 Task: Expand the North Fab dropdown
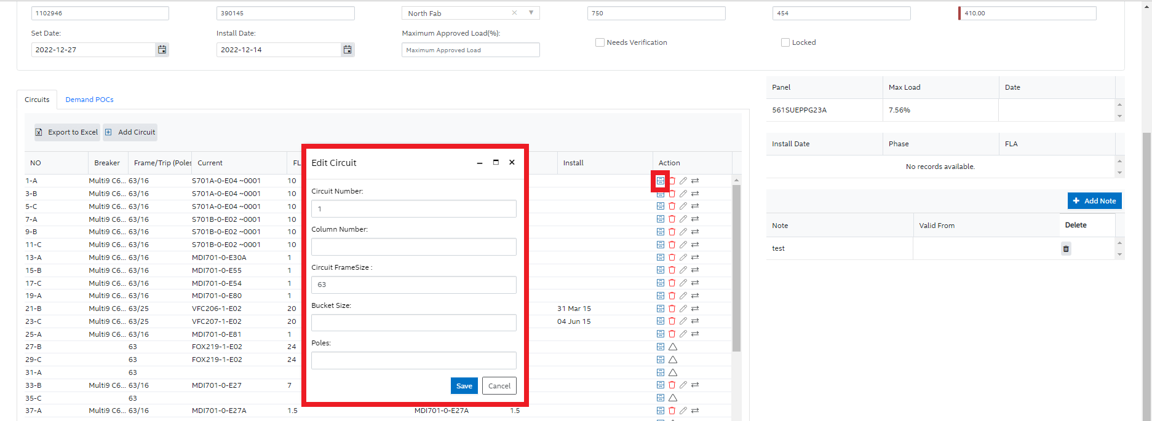(x=531, y=13)
